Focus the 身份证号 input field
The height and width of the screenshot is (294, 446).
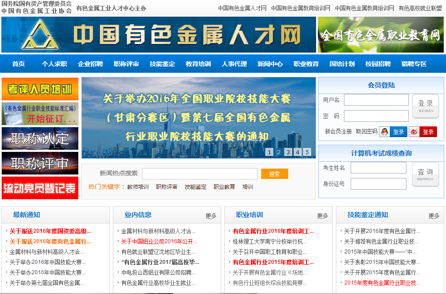[x=378, y=184]
